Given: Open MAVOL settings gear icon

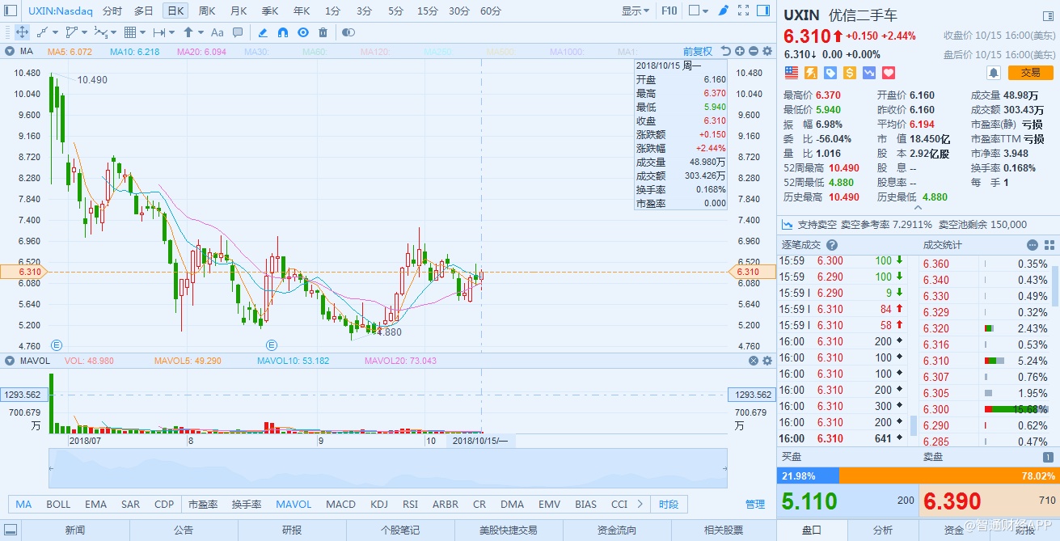Looking at the screenshot, I should tap(767, 361).
